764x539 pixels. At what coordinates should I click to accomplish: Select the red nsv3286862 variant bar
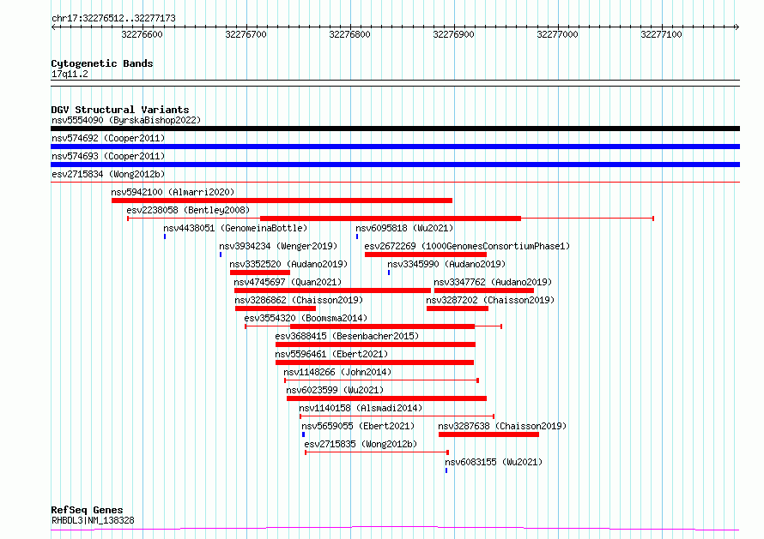[276, 308]
